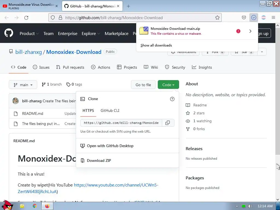Viewport: 280px width, 210px height.
Task: Open the README.md file link
Action: click(33, 113)
